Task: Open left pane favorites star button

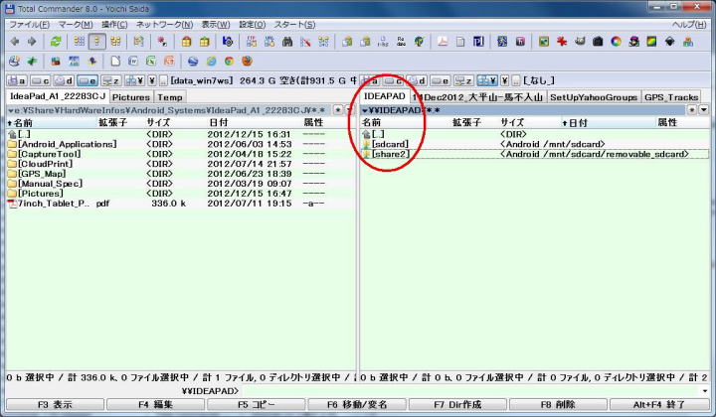Action: [338, 110]
